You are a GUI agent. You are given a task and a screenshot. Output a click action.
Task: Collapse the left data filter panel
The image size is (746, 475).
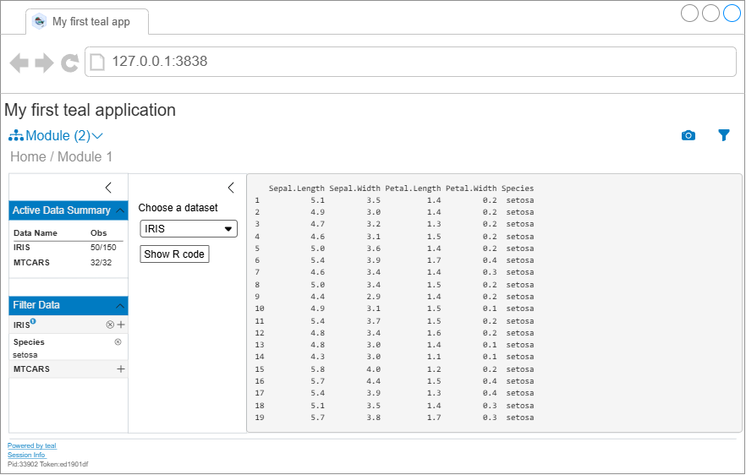tap(108, 188)
